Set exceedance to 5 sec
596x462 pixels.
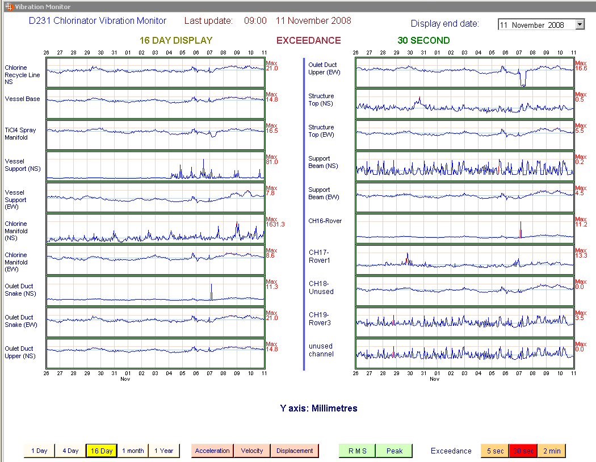click(x=495, y=451)
